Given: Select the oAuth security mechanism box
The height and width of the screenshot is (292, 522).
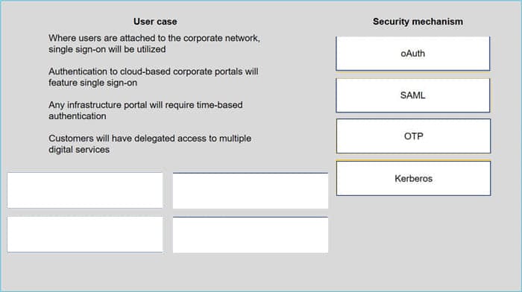Looking at the screenshot, I should coord(413,54).
